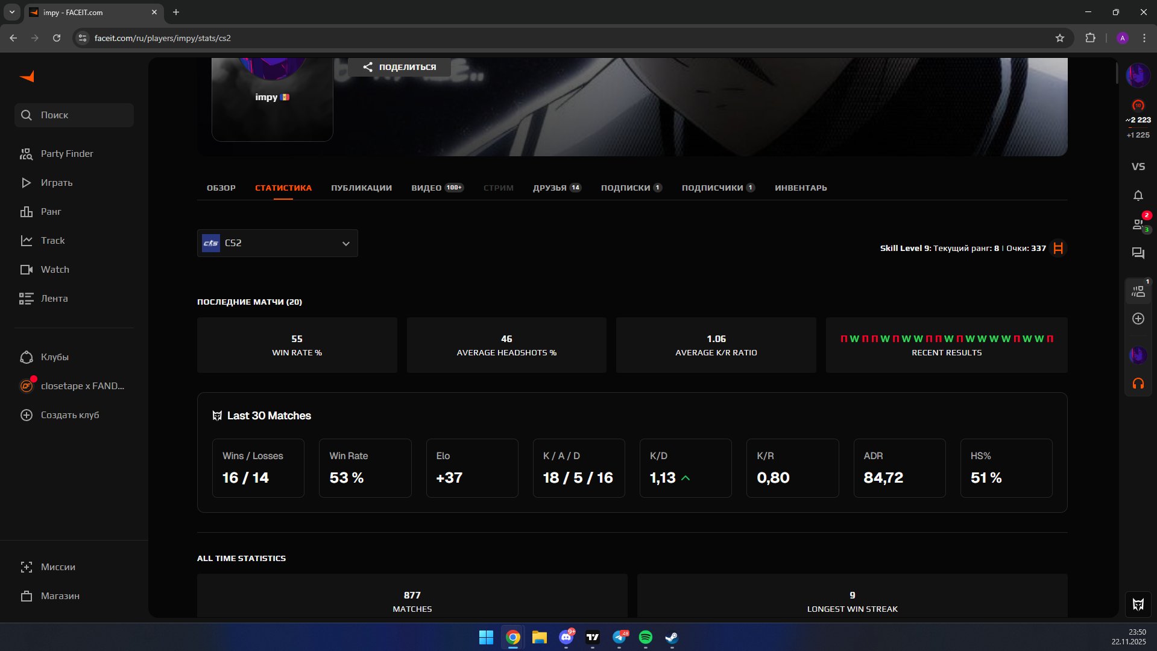Open the Watch section
The image size is (1157, 651).
tap(55, 269)
